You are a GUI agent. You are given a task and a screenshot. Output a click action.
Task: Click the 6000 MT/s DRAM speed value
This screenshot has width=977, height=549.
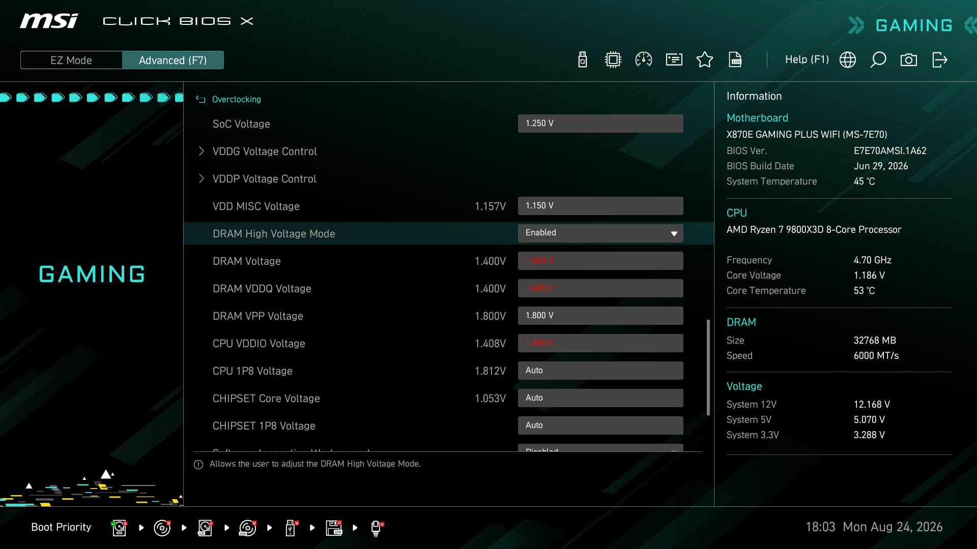click(876, 356)
